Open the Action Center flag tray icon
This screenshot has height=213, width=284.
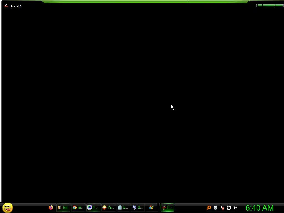click(222, 208)
